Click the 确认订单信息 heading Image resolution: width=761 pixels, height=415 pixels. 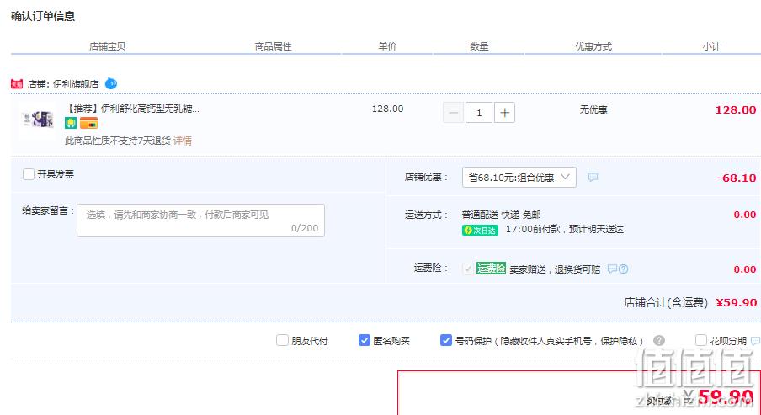click(43, 17)
